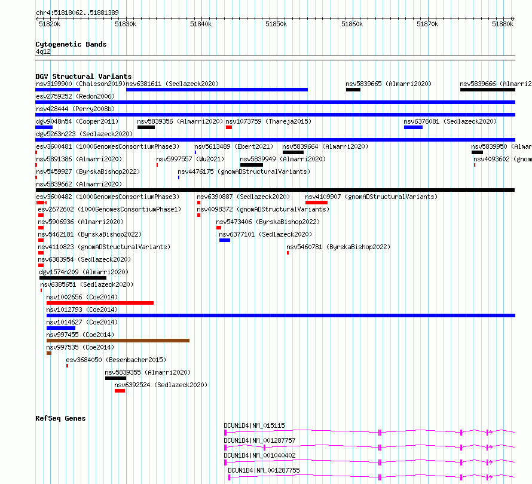Open esv3600482 (1000GenomesConsortiumPhase3) label
Image resolution: width=532 pixels, height=484 pixels.
click(108, 197)
